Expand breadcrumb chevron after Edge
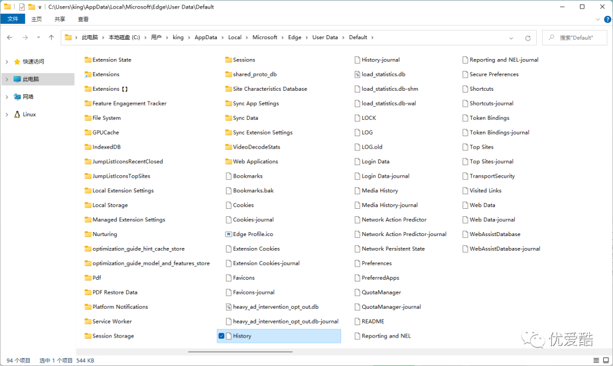The width and height of the screenshot is (613, 366). (307, 37)
